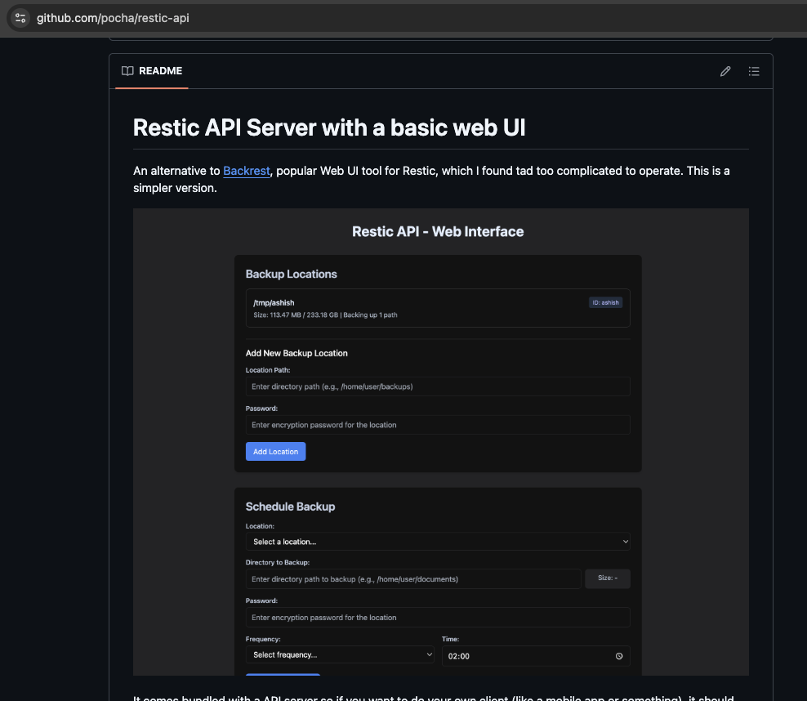Open the README outline list icon

754,71
